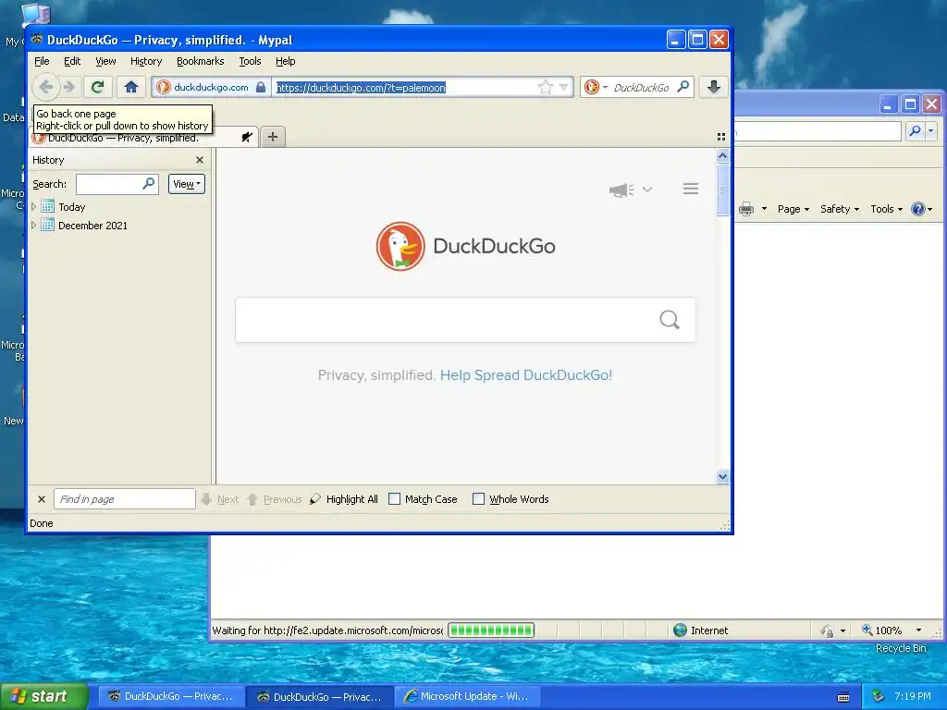Screen dimensions: 947x710
Task: Switch to the first DuckDuckGo taskbar button
Action: click(x=171, y=696)
